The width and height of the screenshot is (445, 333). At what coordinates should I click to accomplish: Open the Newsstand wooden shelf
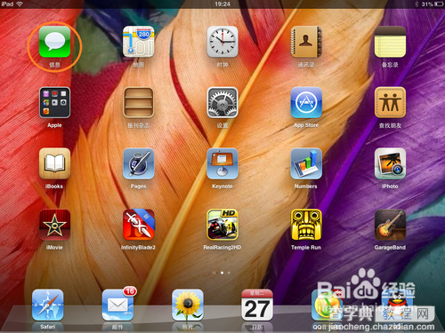point(139,103)
